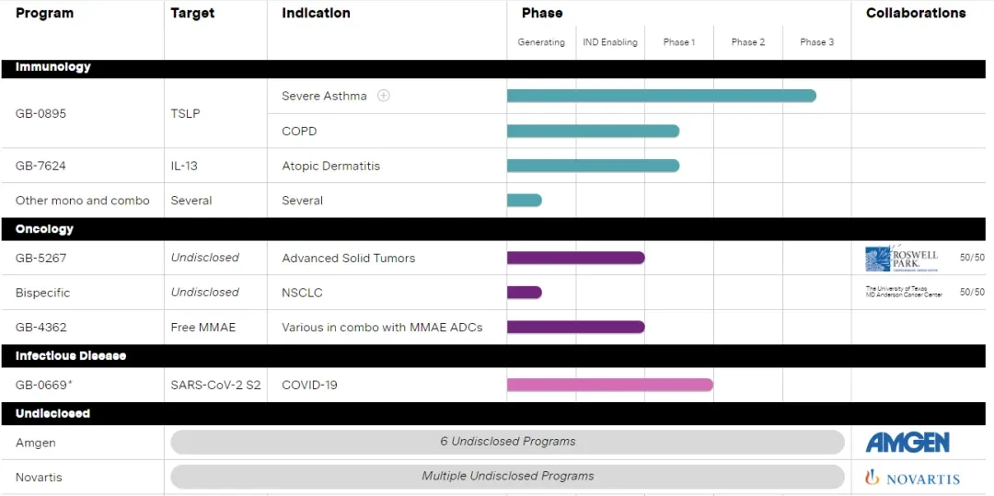This screenshot has height=496, width=994.
Task: Select the Immunology section header
Action: click(x=493, y=68)
